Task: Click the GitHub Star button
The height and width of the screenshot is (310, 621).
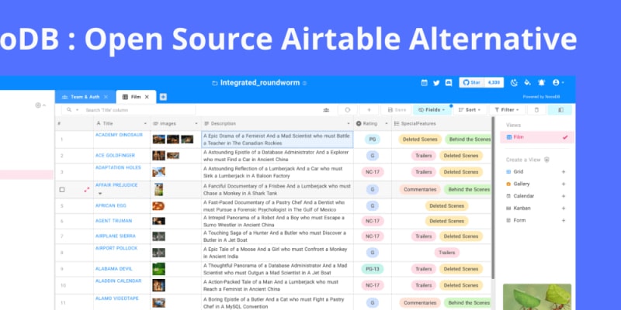Action: pos(472,82)
